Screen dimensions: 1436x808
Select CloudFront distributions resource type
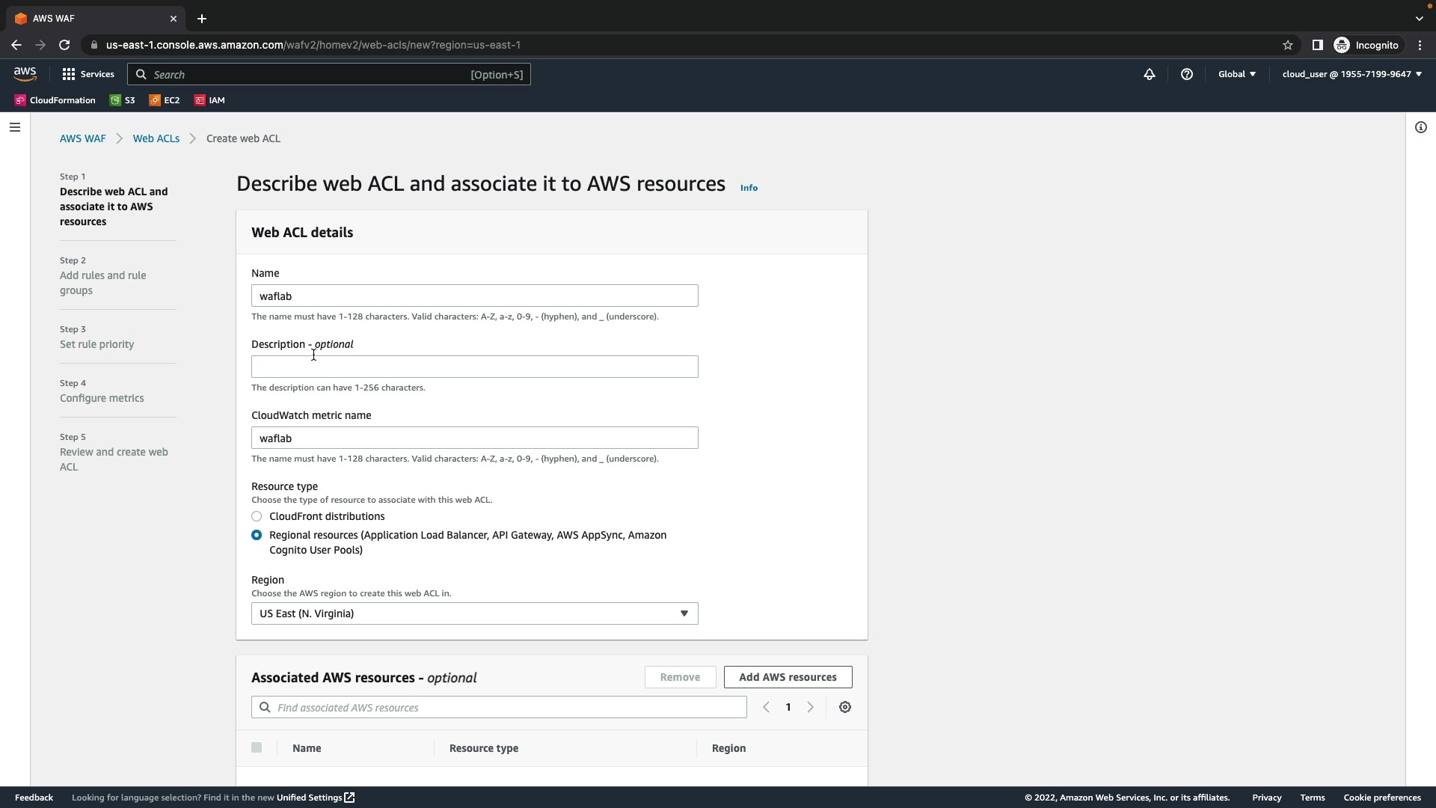tap(257, 516)
